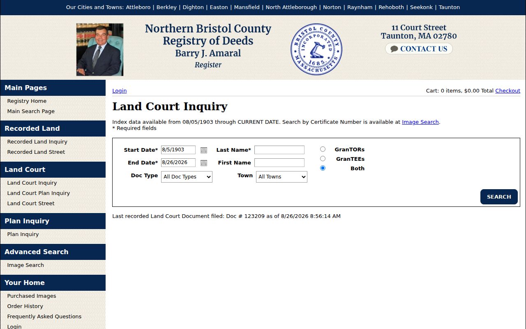The image size is (526, 329).
Task: Open Land Court Inquiry sidebar link
Action: tap(32, 183)
